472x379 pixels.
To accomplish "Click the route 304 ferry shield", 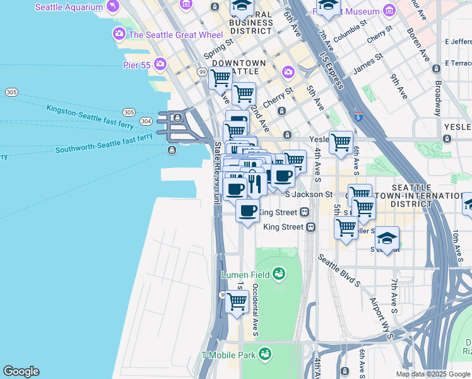I will point(146,121).
